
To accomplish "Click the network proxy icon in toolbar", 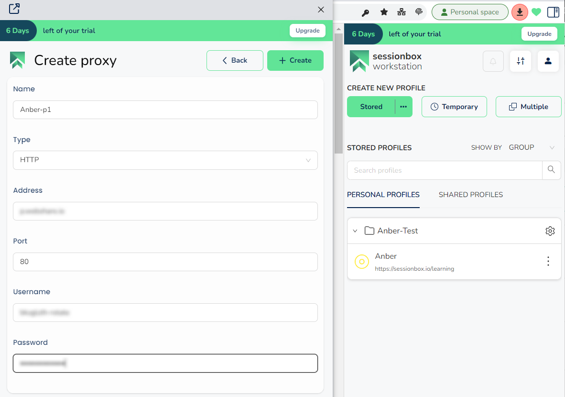I will point(402,12).
